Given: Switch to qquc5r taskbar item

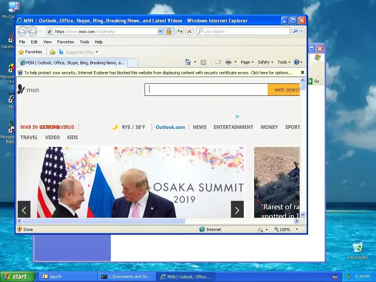Looking at the screenshot, I should (68, 276).
